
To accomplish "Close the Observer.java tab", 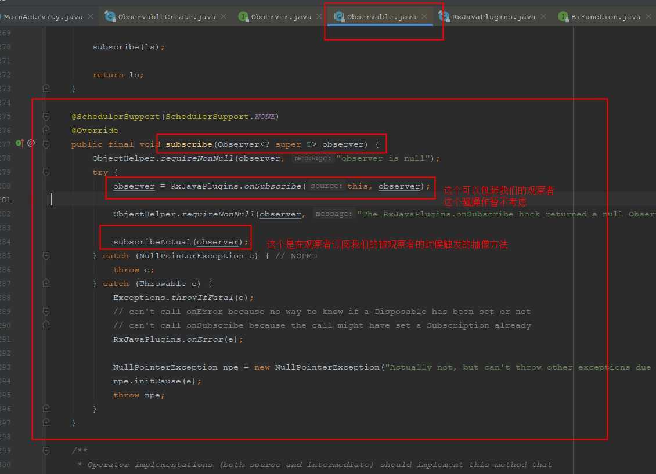I will pos(319,16).
